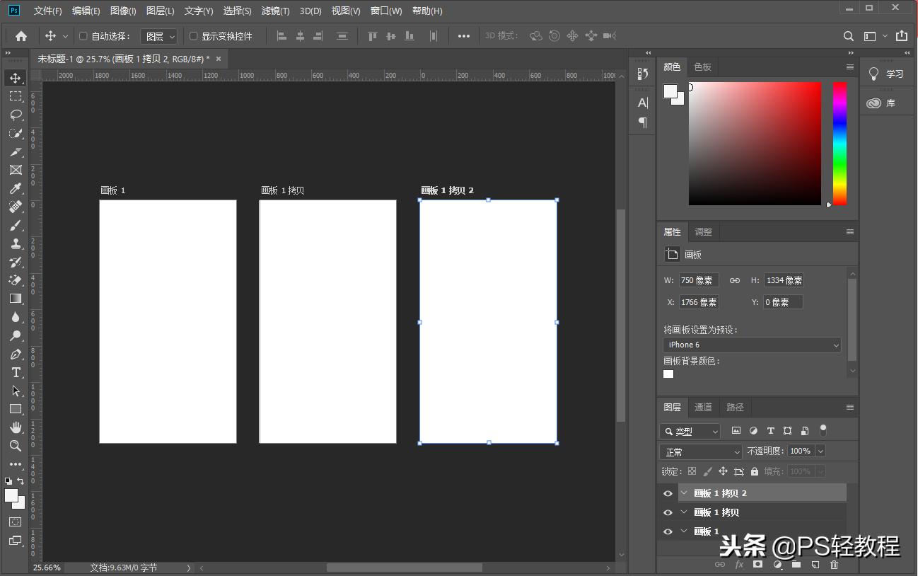Open the 滤镜(T) menu
Viewport: 918px width, 576px height.
point(275,11)
